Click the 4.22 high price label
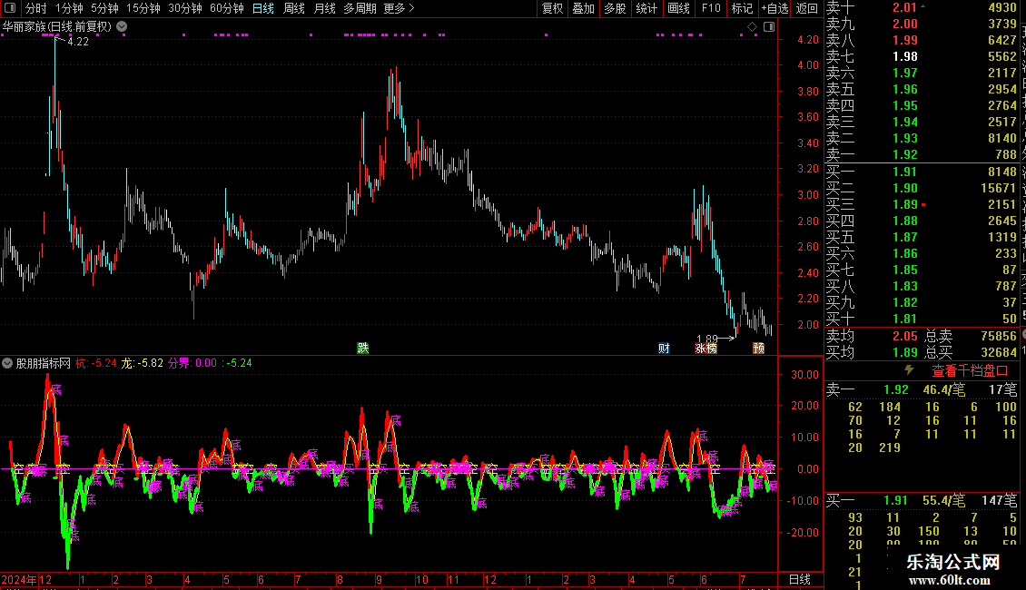Image resolution: width=1026 pixels, height=590 pixels. 78,42
